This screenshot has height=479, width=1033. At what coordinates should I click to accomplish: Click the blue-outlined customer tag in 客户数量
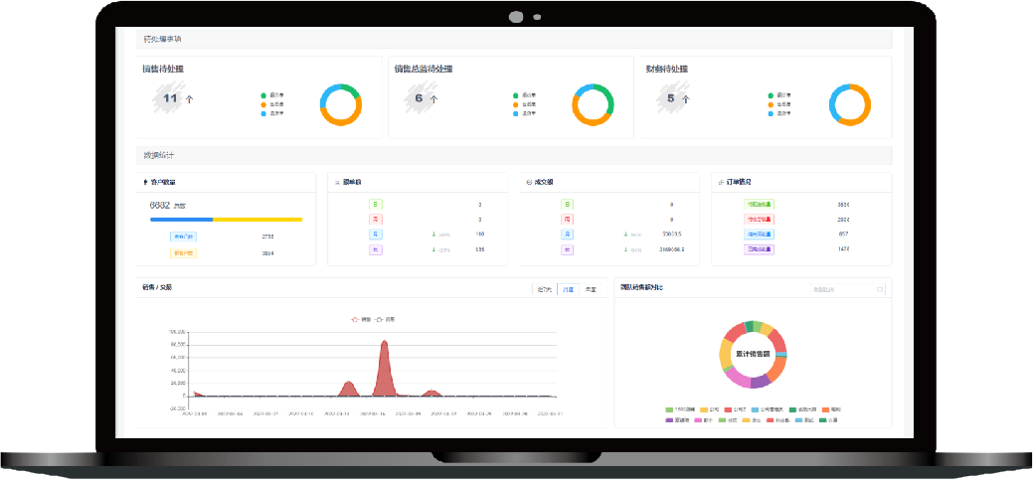(x=183, y=237)
